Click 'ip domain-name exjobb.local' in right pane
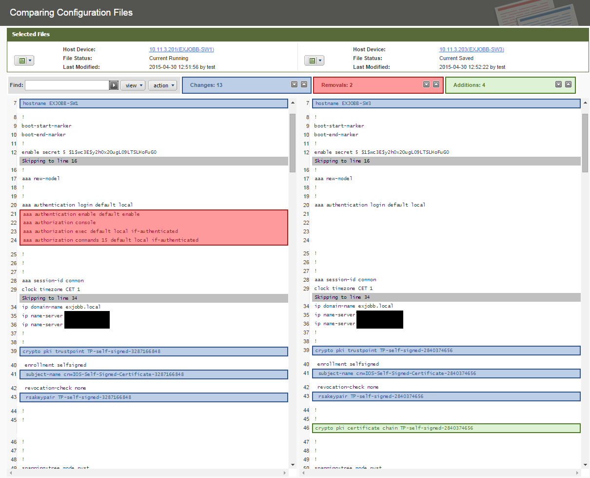590x478 pixels. pyautogui.click(x=354, y=306)
